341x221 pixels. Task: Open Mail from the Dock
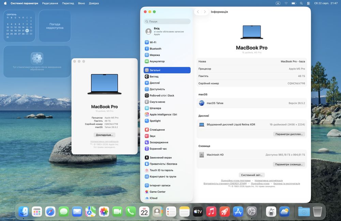pyautogui.click(x=77, y=211)
